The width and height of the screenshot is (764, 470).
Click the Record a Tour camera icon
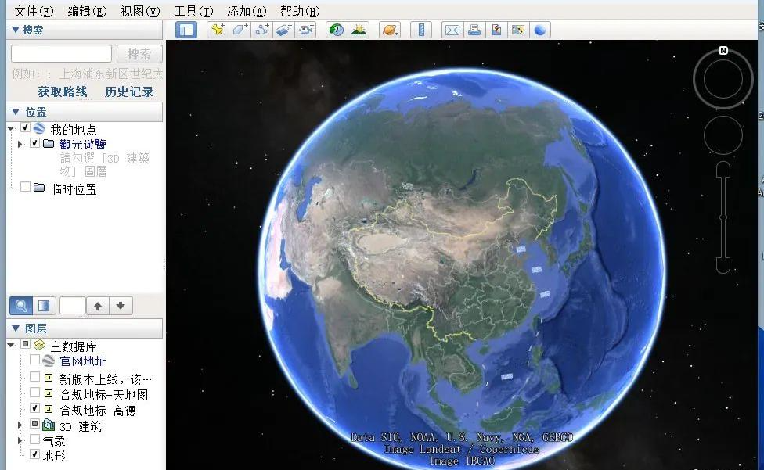coord(306,30)
